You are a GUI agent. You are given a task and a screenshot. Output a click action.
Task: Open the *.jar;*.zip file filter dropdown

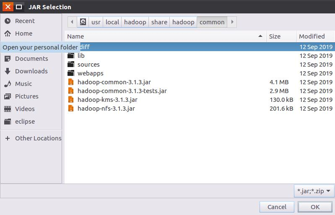(314, 191)
